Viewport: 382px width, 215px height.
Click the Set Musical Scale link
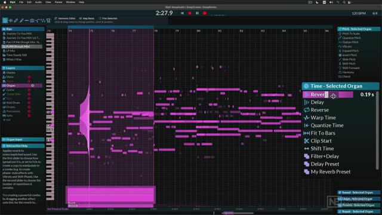pyautogui.click(x=58, y=209)
